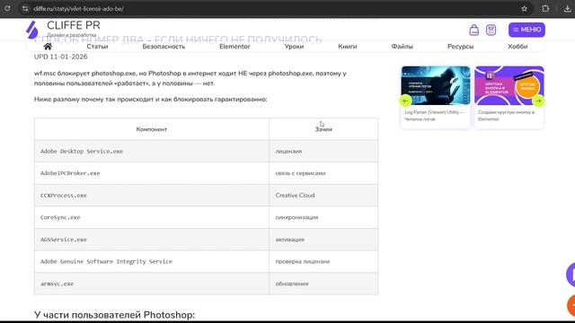Show previous carousel card with left arrow

[405, 100]
